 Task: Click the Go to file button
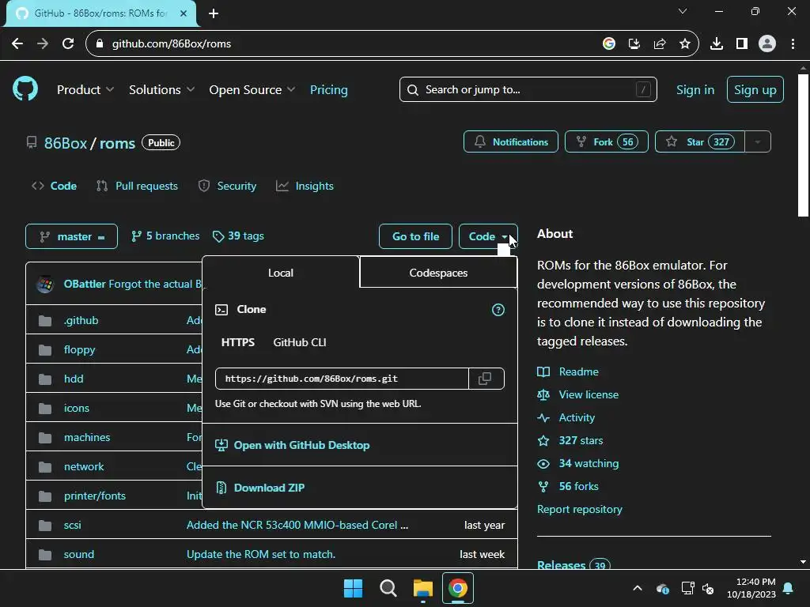[415, 236]
